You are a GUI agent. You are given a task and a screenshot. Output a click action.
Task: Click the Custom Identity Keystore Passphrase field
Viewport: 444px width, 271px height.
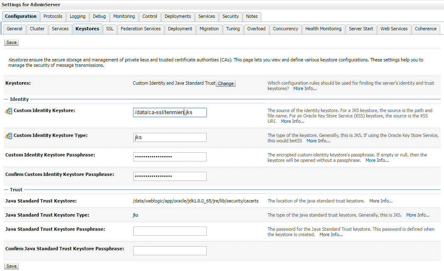[170, 157]
